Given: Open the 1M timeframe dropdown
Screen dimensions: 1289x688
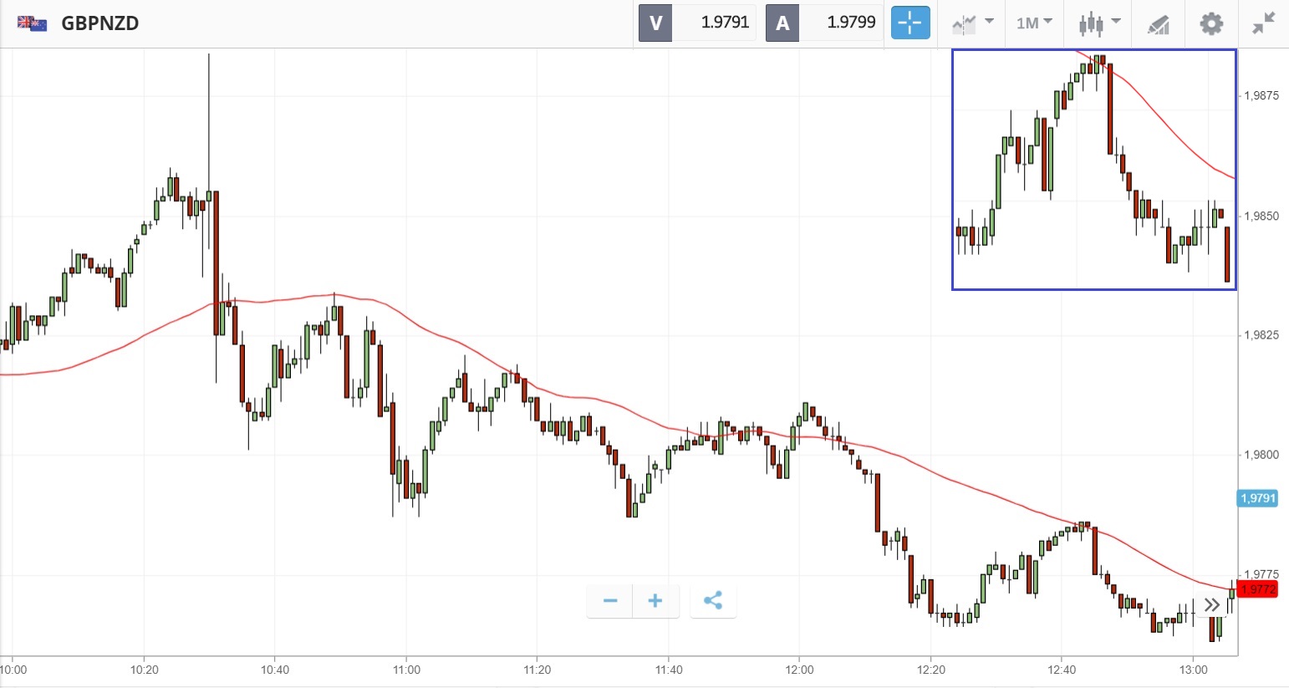Looking at the screenshot, I should point(1034,23).
